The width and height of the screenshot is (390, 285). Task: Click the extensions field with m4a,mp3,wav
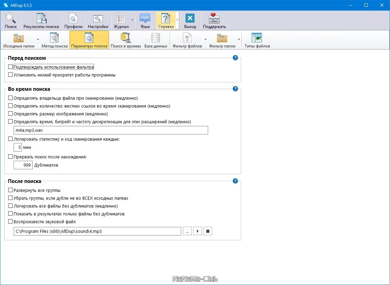click(111, 130)
